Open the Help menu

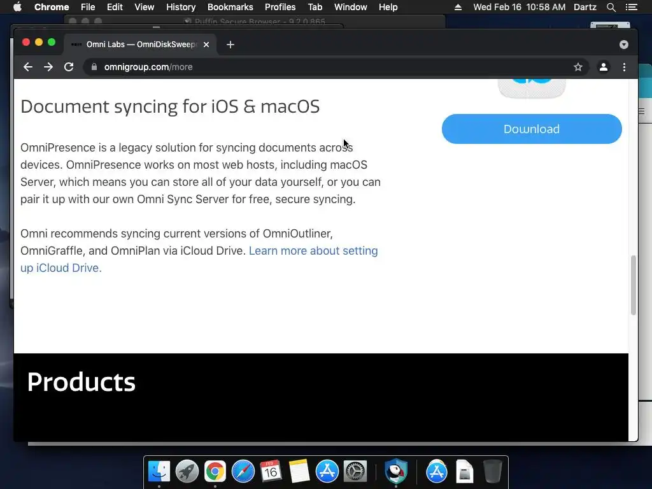point(388,7)
